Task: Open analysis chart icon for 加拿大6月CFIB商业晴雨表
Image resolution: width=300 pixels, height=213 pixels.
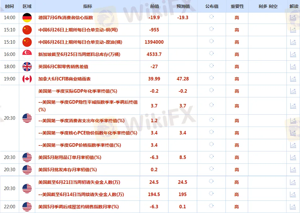Action: 293,79
